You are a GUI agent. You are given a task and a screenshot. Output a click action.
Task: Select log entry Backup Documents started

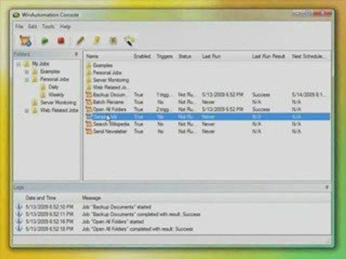[x=172, y=207]
